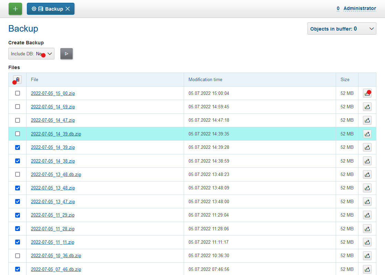Run create backup with the play button
The height and width of the screenshot is (275, 385).
67,54
